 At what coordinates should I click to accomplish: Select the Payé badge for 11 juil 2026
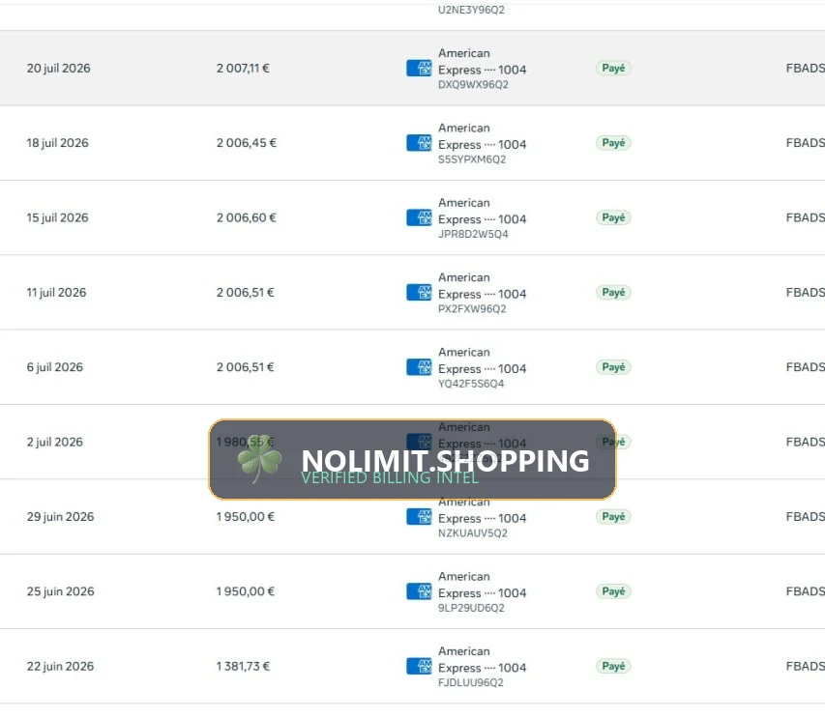point(613,292)
